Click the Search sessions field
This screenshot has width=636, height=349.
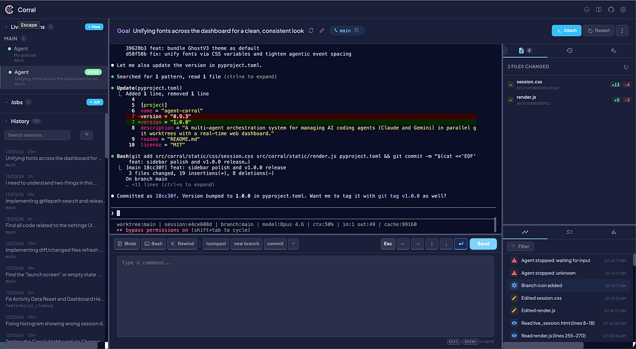coord(37,135)
